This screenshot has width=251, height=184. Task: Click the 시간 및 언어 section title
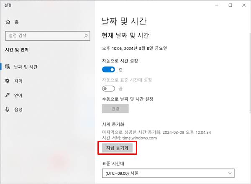[x=17, y=50]
